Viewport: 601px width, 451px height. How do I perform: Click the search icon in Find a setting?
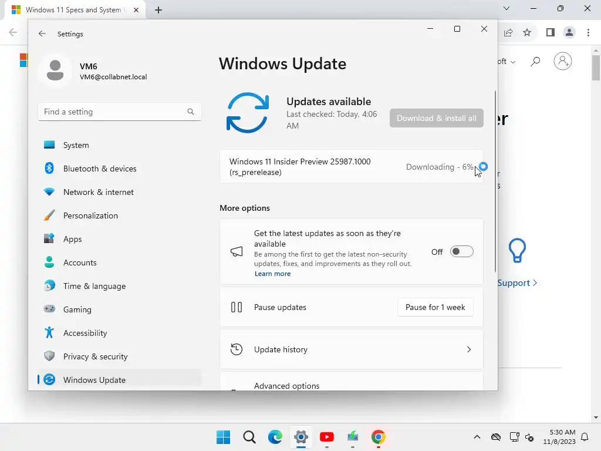(191, 112)
